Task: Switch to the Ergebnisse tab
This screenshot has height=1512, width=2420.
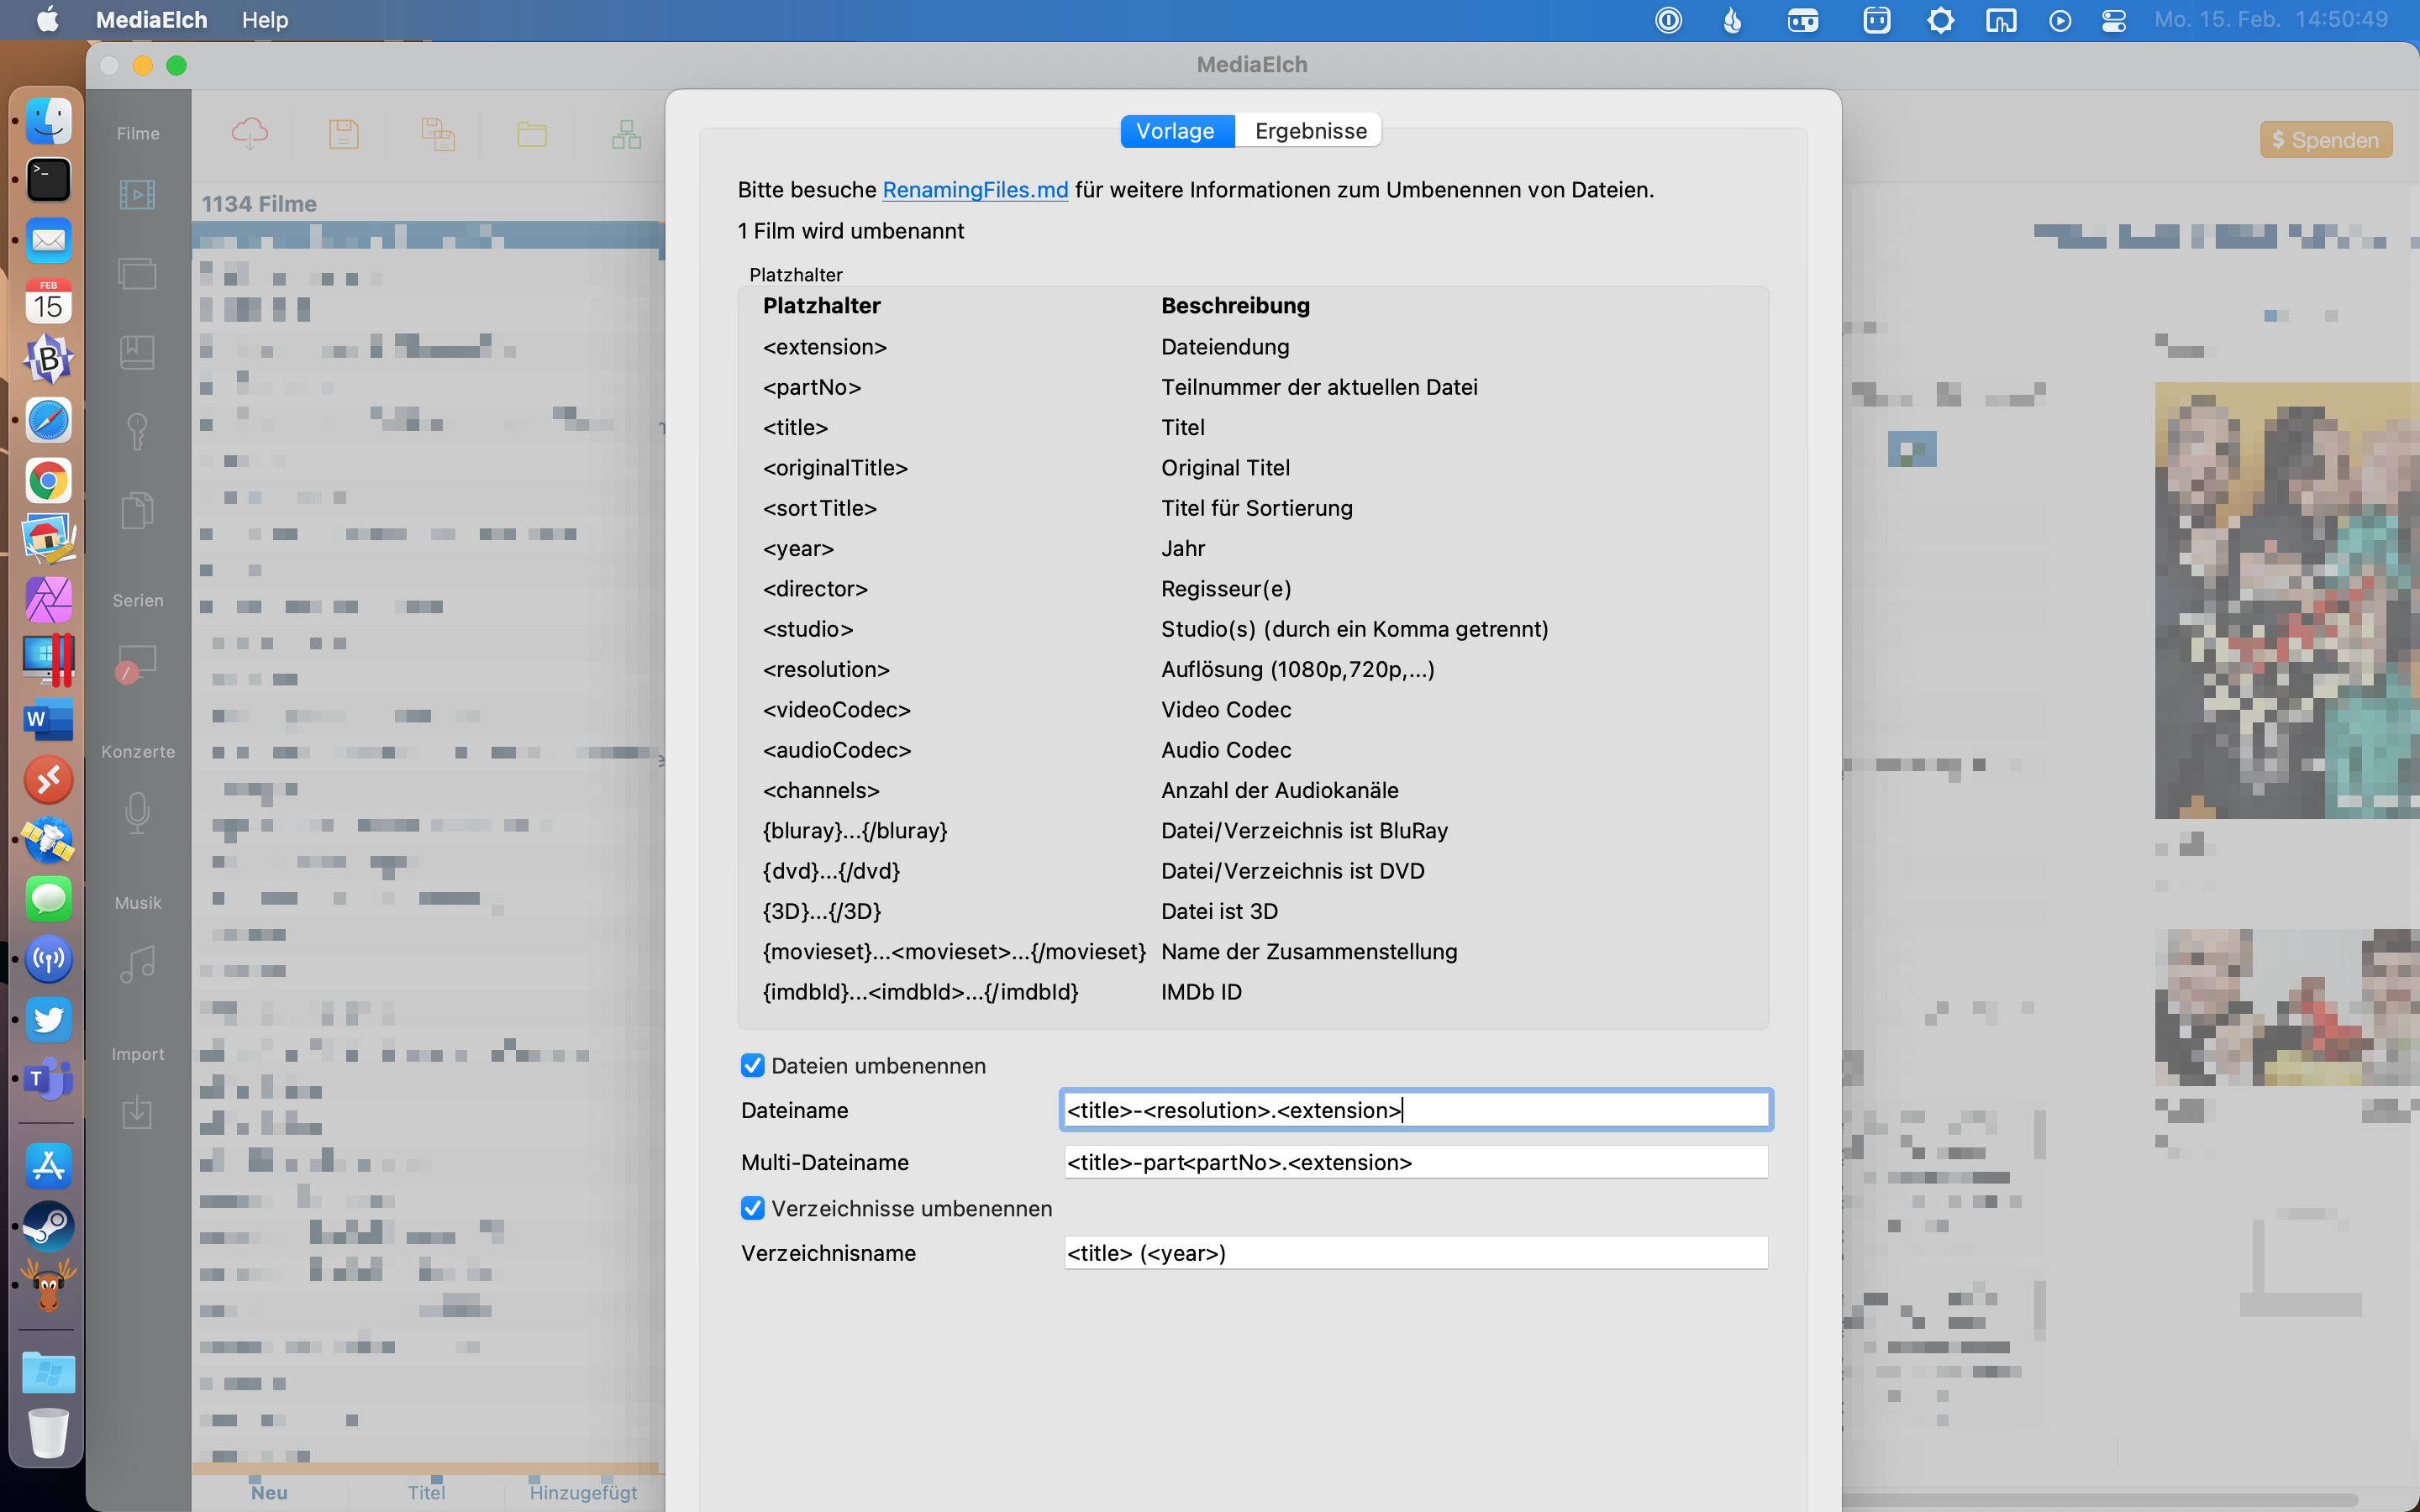Action: tap(1310, 131)
